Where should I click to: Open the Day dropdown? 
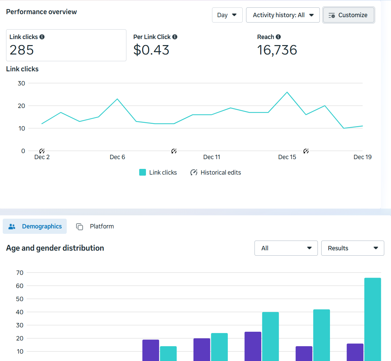click(227, 15)
